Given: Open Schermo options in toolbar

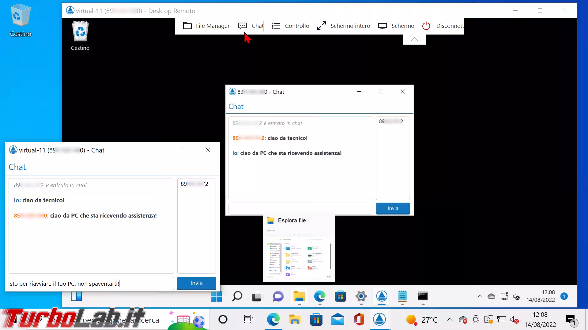Looking at the screenshot, I should (x=396, y=26).
